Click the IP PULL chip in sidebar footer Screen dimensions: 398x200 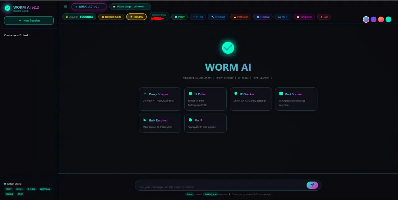(x=19, y=189)
